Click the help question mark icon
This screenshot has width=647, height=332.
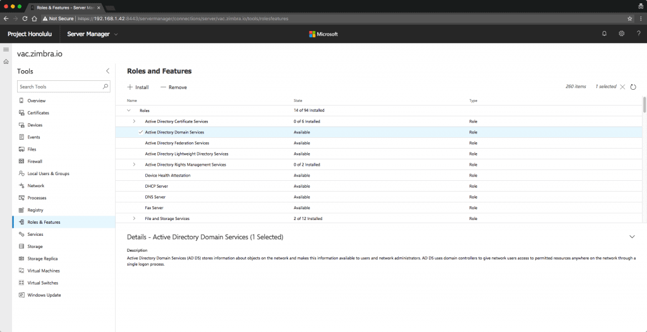click(x=638, y=34)
